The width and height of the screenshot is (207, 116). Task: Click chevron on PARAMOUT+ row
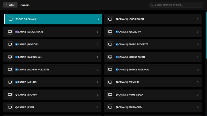[198, 107]
